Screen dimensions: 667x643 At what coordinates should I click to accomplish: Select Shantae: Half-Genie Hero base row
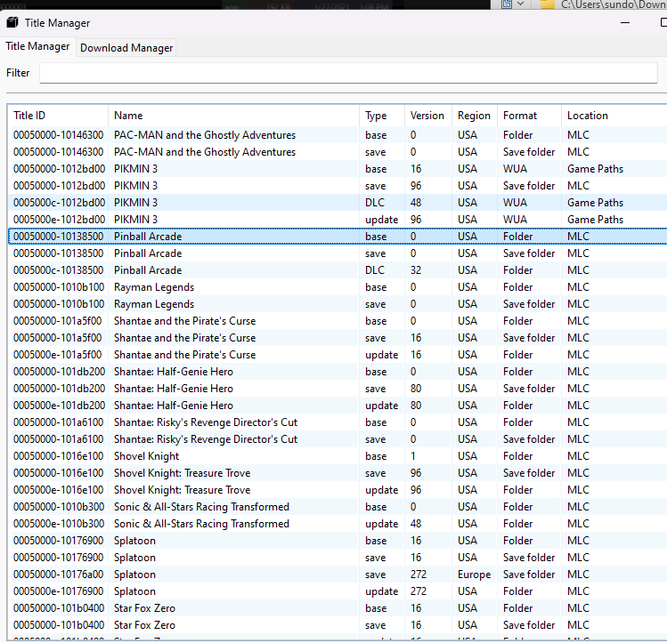(338, 372)
